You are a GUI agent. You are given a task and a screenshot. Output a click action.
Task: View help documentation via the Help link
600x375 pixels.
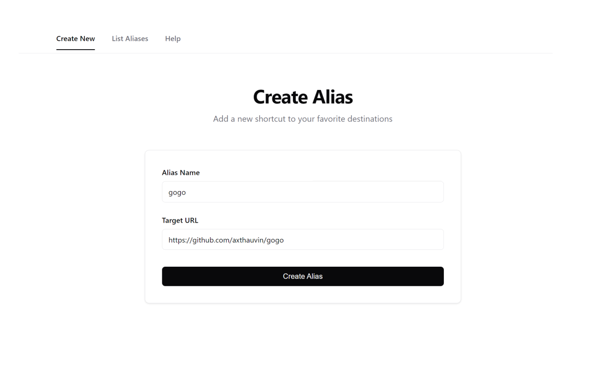tap(172, 38)
